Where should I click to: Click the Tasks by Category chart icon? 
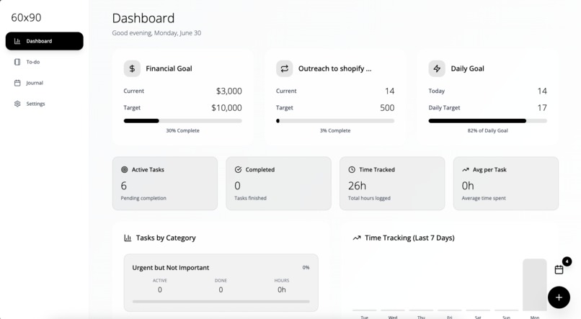(x=128, y=238)
